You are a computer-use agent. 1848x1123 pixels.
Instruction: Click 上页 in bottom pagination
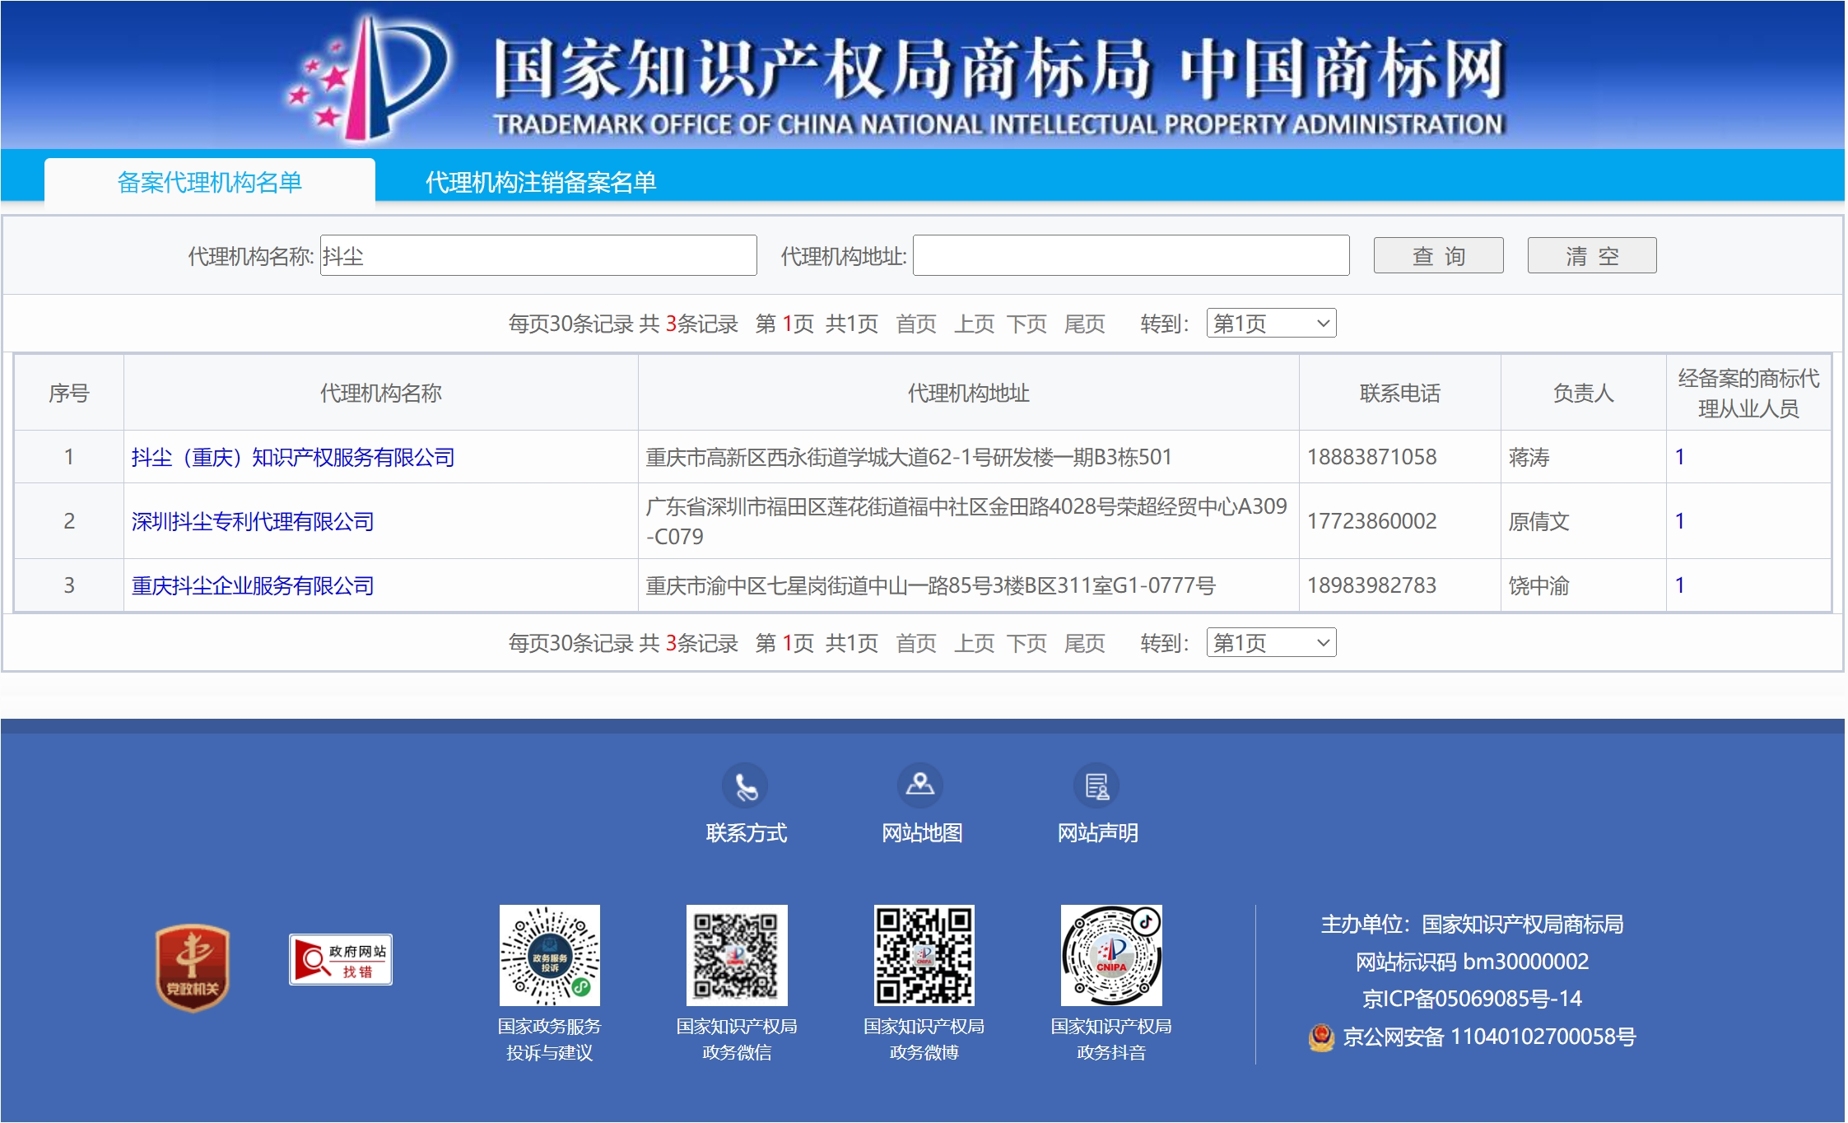tap(975, 644)
